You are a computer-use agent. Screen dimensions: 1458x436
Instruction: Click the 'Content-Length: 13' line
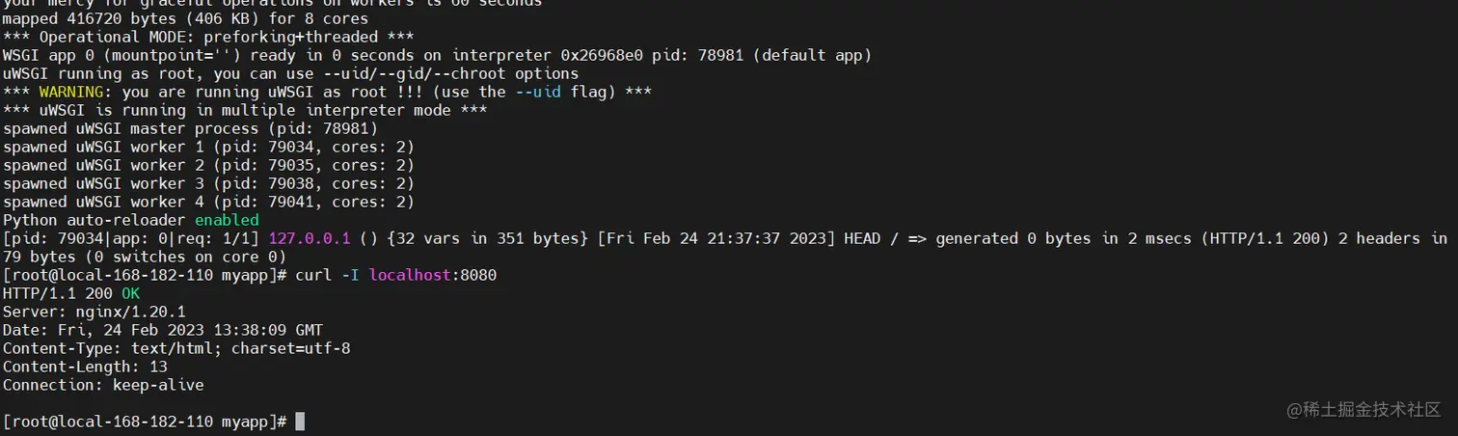[85, 367]
